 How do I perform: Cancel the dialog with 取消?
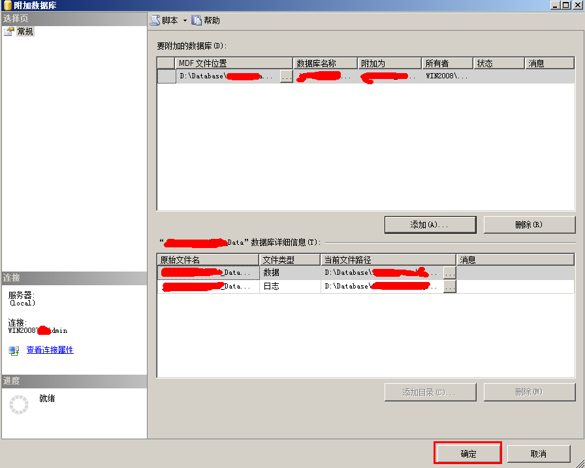(538, 454)
